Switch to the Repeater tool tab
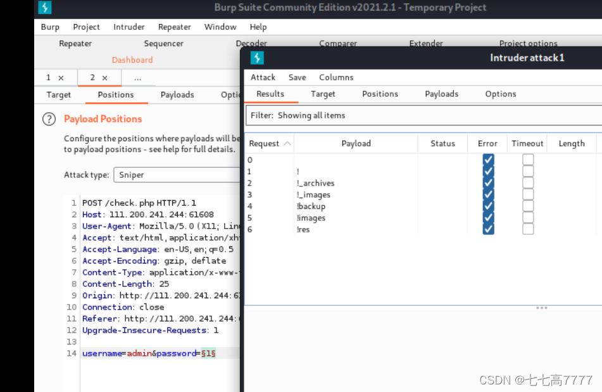Screen dimensions: 602x392 [75, 44]
